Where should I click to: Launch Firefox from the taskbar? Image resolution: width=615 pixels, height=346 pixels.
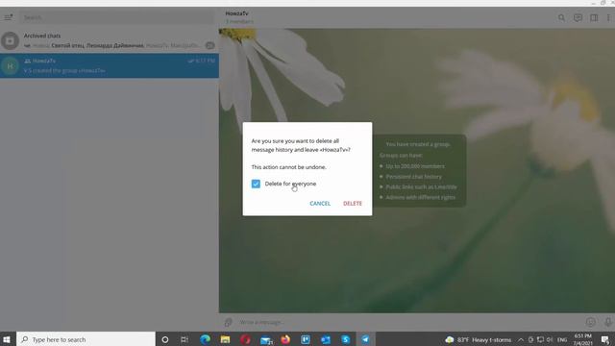click(285, 339)
